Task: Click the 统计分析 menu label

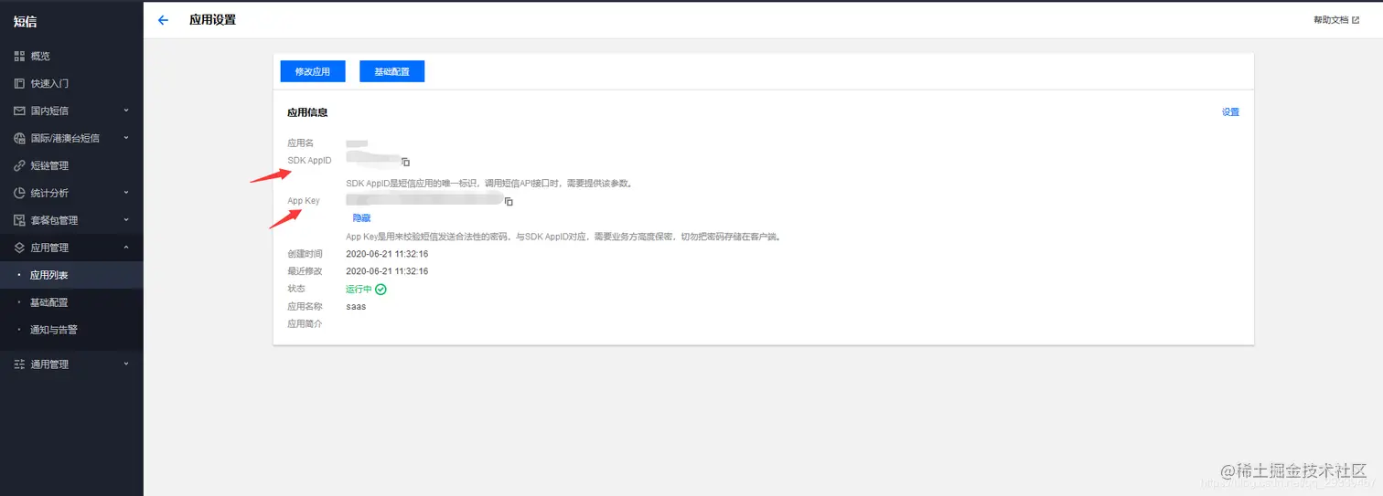Action: coord(49,193)
